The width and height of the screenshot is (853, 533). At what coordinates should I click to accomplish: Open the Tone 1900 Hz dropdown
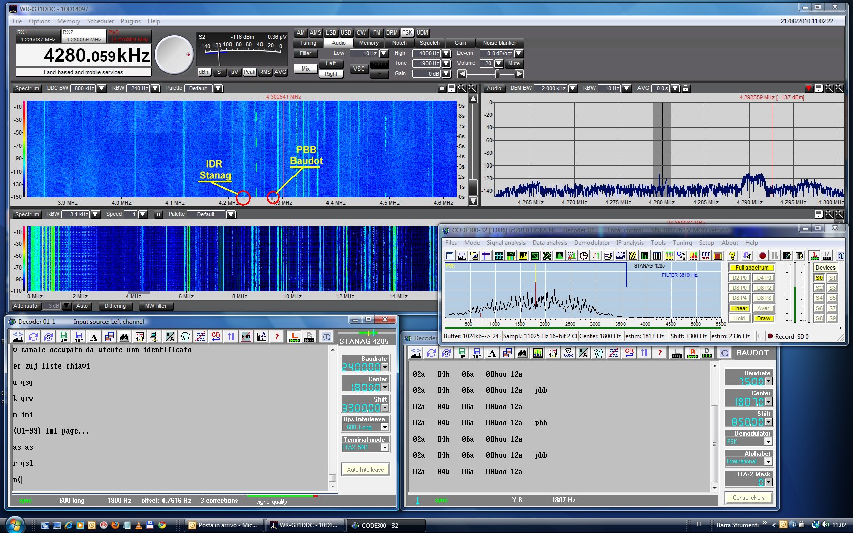(446, 63)
